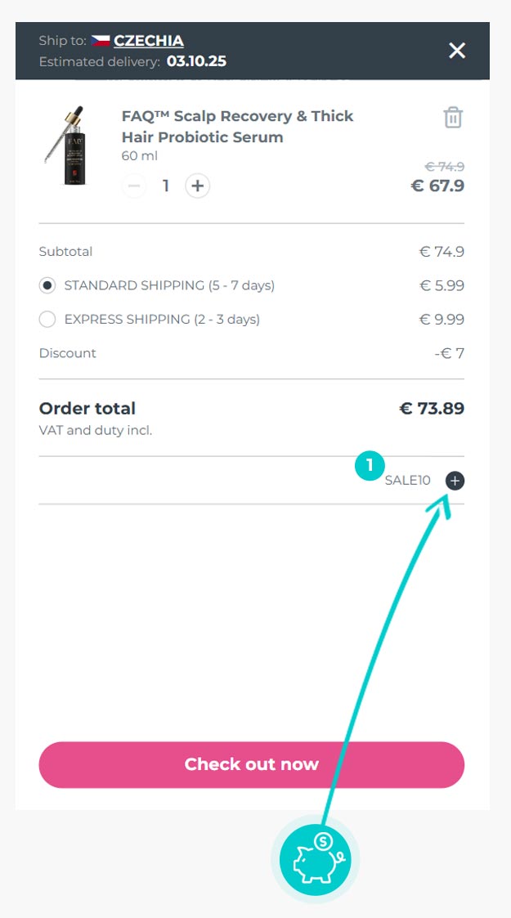The height and width of the screenshot is (918, 511).
Task: Select the Standard Shipping radio button
Action: point(47,286)
